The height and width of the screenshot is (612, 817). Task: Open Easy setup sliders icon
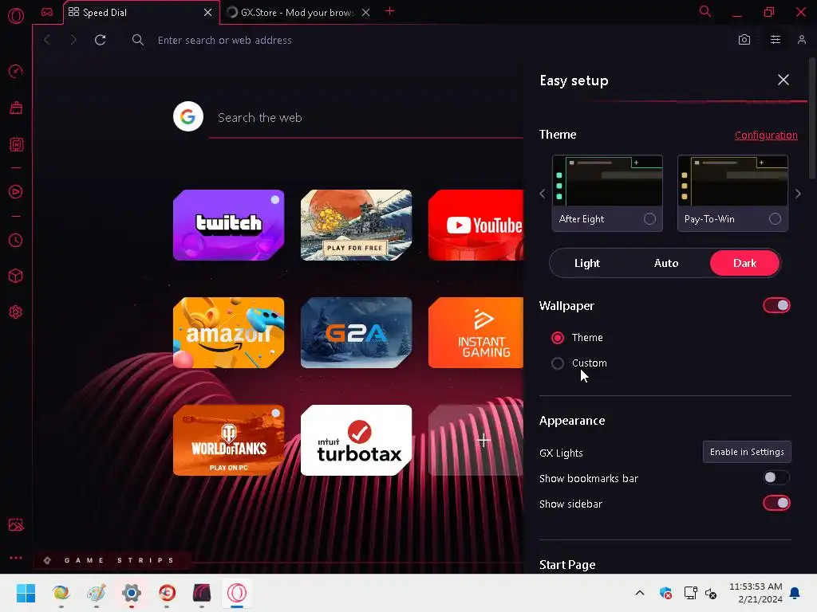pyautogui.click(x=776, y=40)
